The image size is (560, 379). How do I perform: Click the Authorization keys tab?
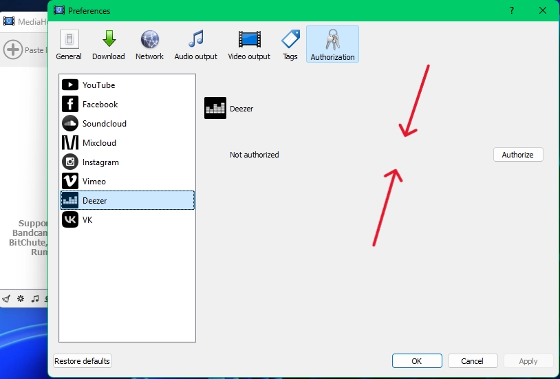coord(332,45)
